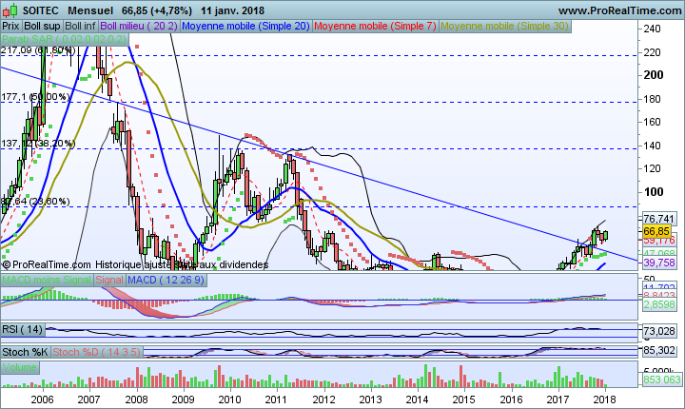Image resolution: width=685 pixels, height=409 pixels.
Task: Click the 66,85 (+4,78%) quote text
Action: tap(157, 10)
